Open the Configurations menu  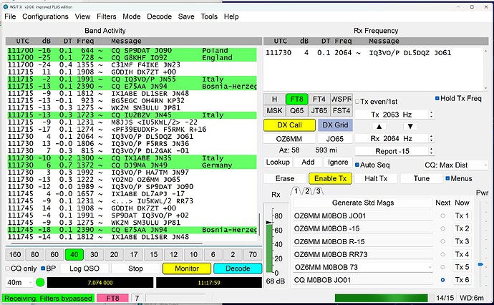[x=45, y=16]
